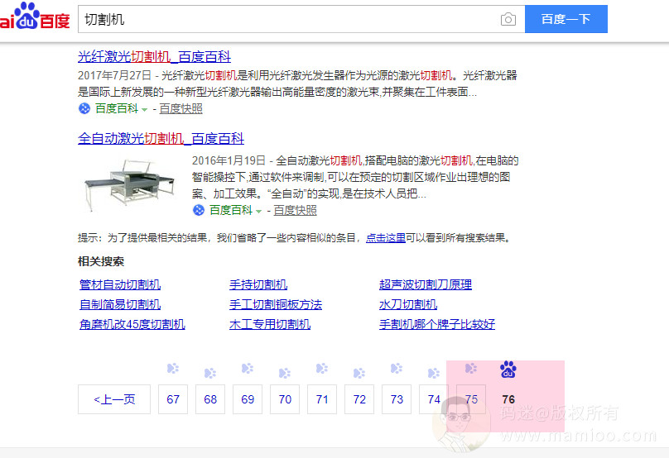Open related search 角磨机改45度切割机
This screenshot has height=458, width=669.
132,324
